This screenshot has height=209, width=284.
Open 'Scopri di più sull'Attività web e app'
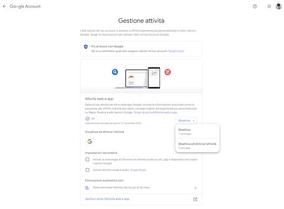click(155, 113)
